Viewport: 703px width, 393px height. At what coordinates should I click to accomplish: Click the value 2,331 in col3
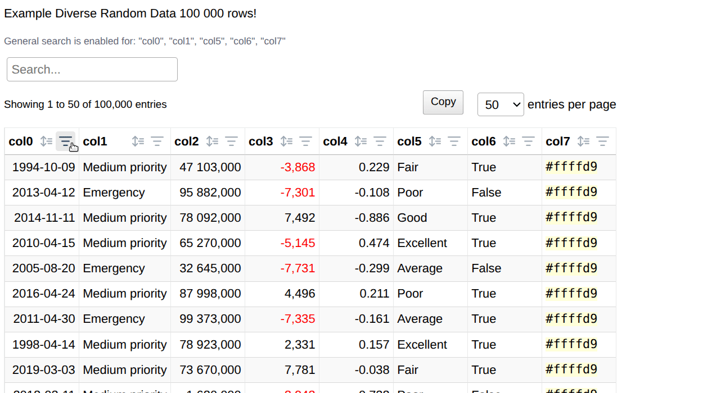300,344
